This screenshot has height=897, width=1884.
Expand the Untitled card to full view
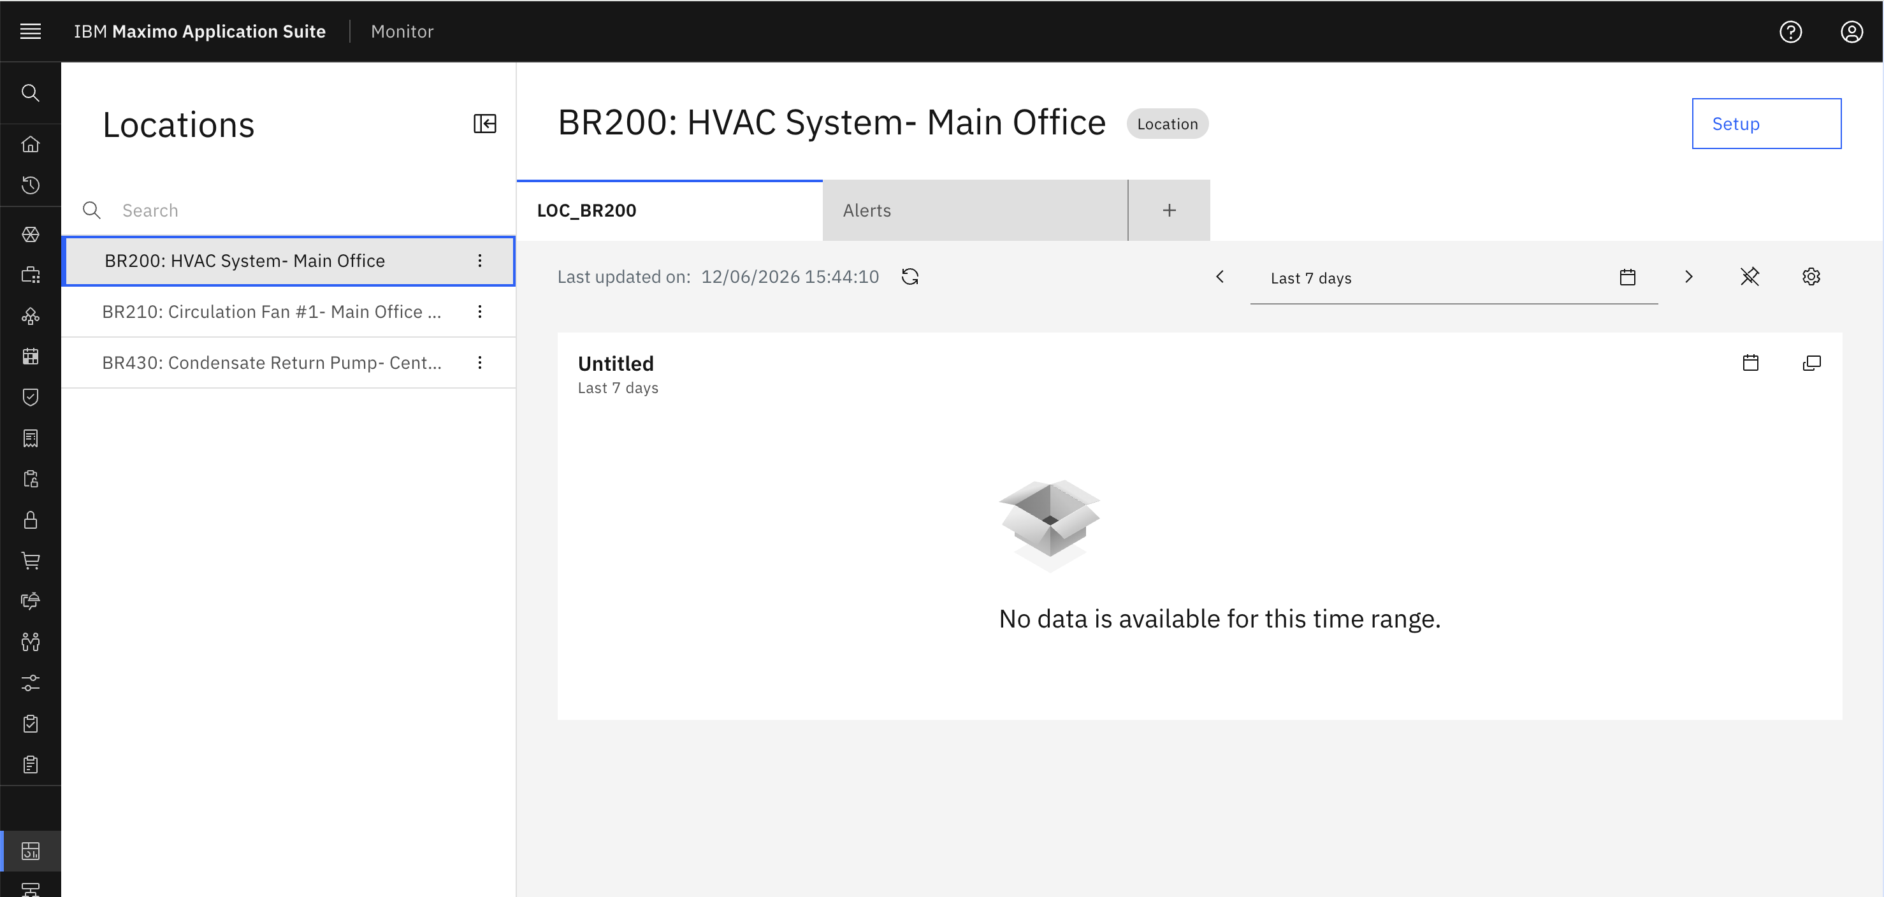(x=1811, y=362)
